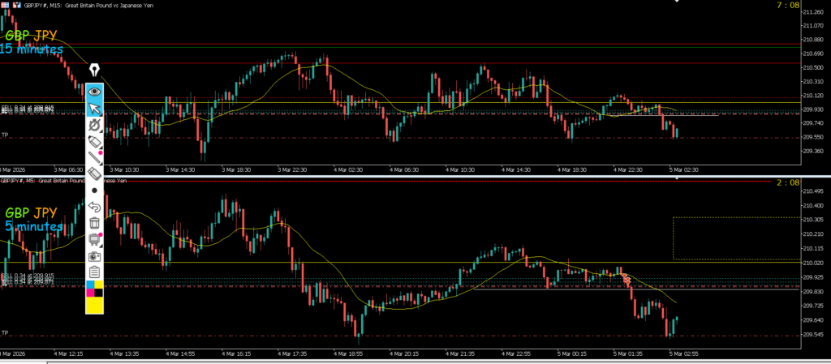
Task: Clear all drawings with the trash icon
Action: [95, 223]
